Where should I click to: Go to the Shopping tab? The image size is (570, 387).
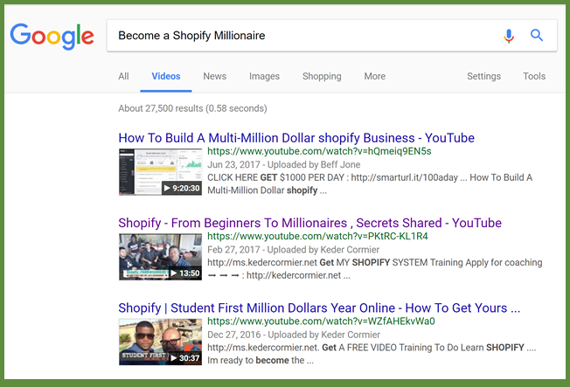click(x=322, y=76)
